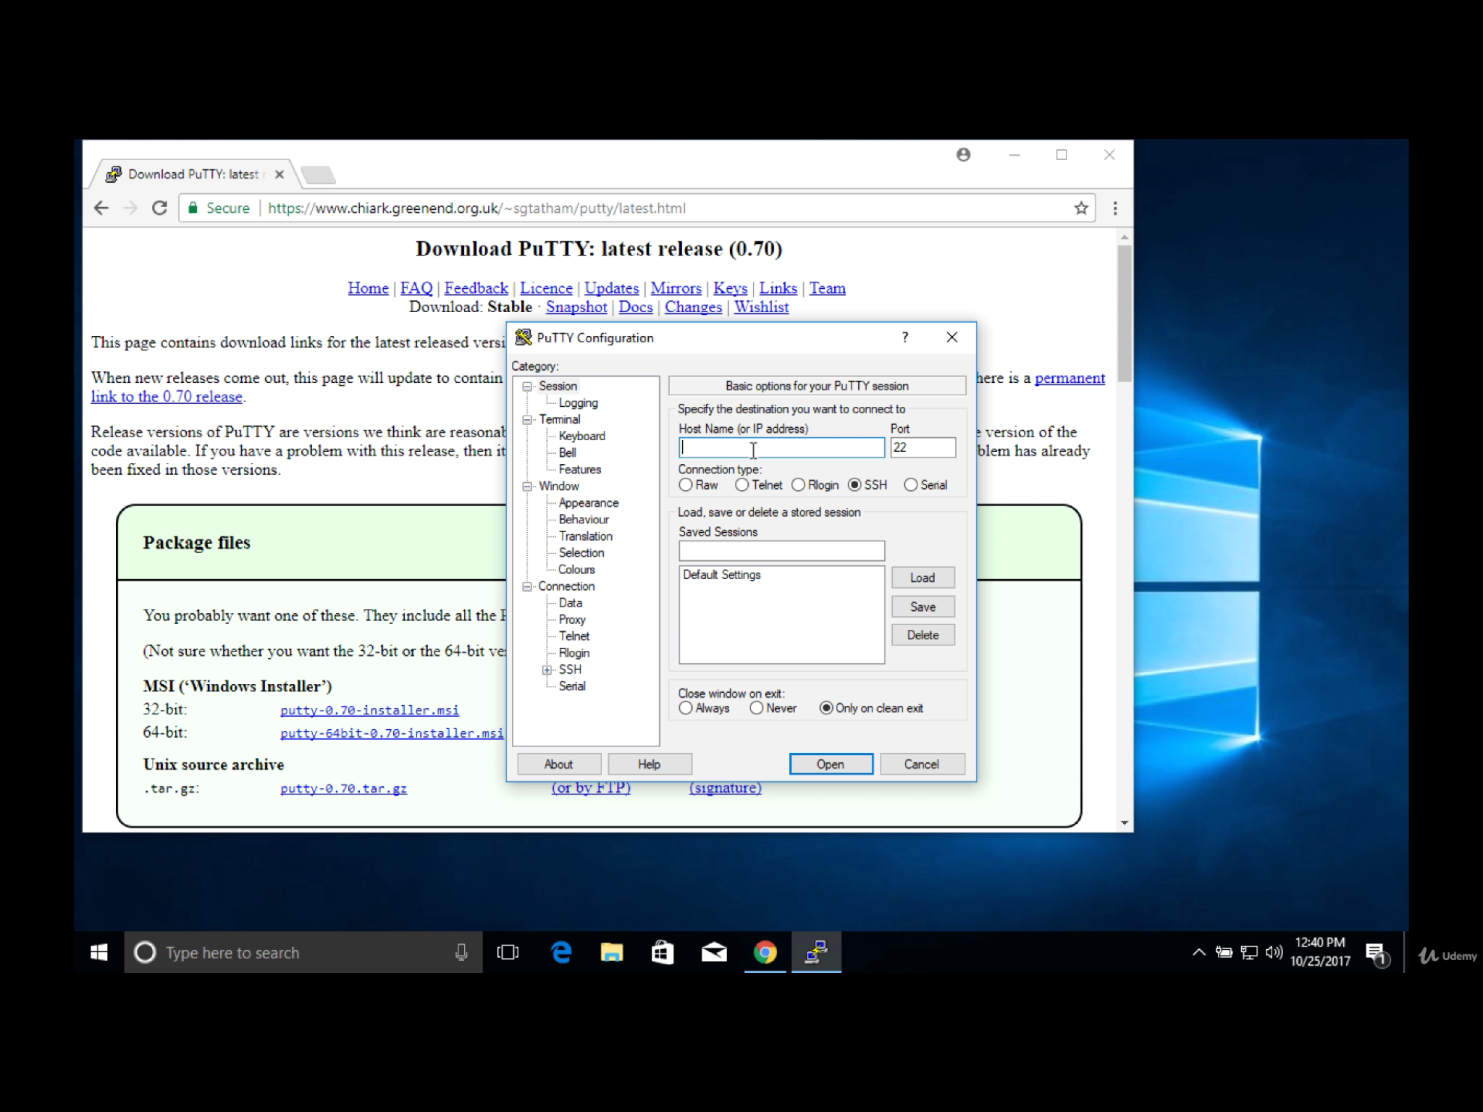Click PuTTY taskbar icon
The image size is (1483, 1112).
click(x=816, y=953)
